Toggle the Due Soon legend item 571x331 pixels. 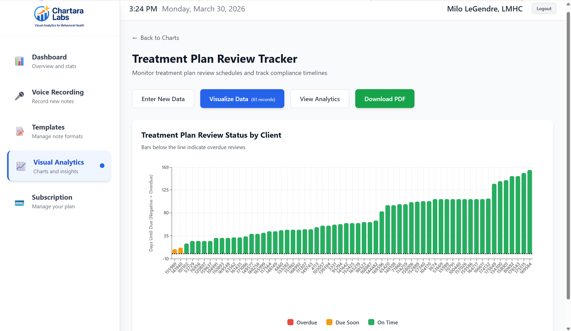point(343,322)
